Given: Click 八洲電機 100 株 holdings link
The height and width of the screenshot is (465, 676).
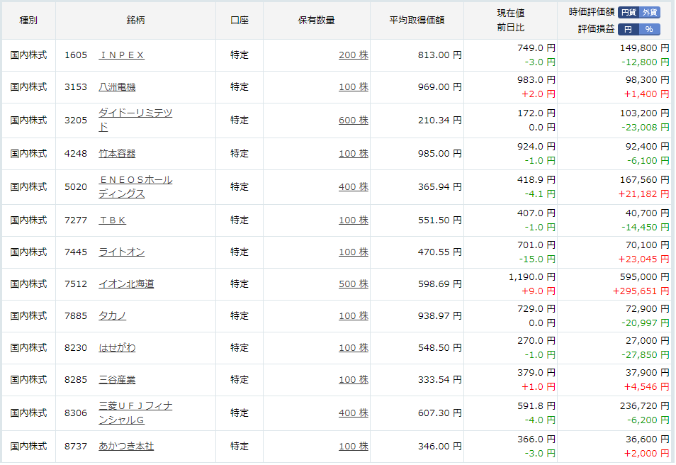Looking at the screenshot, I should pos(354,87).
